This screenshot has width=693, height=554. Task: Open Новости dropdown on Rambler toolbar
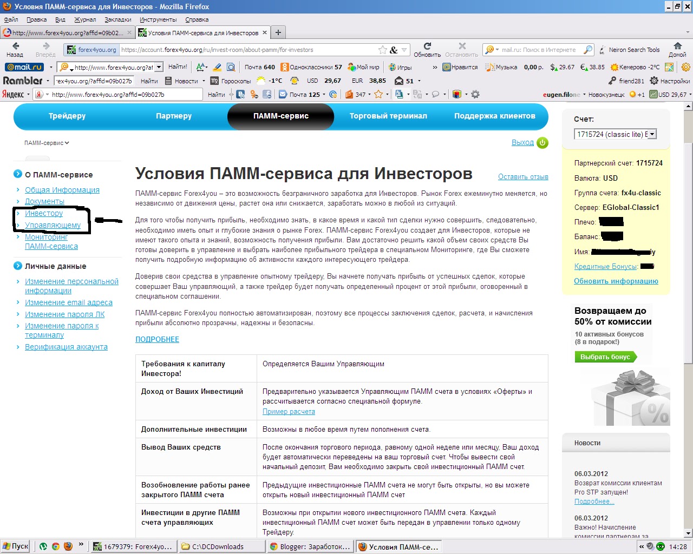(x=204, y=81)
